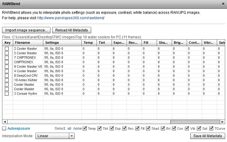Screen dimensions: 227x142
Task: Check the Key box for 8 DeepCool CPU
Action: tap(7, 76)
